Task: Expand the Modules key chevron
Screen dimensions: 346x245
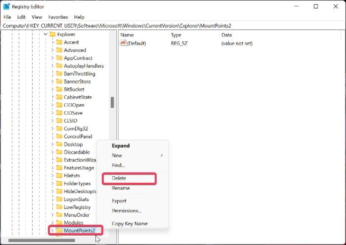Action: [52, 223]
